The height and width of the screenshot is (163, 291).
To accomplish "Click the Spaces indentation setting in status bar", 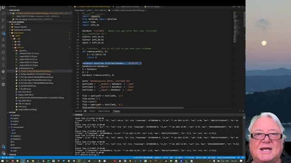I will [x=158, y=158].
